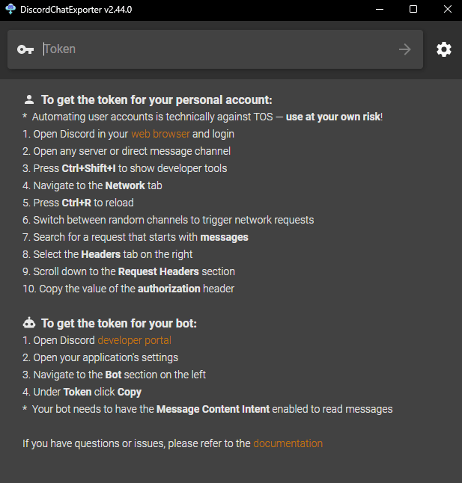Click the personal account token heading text

156,99
